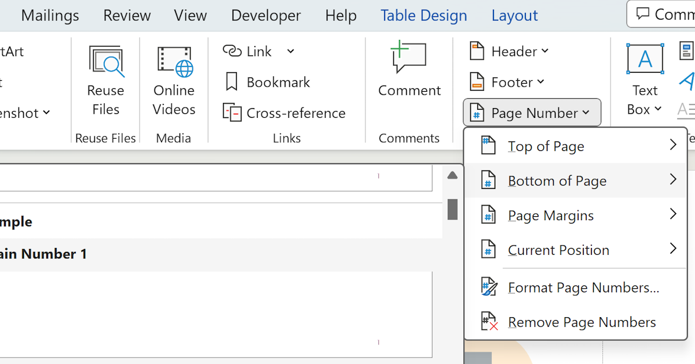Expand the Top of Page submenu arrow
The width and height of the screenshot is (695, 364).
[x=673, y=145]
